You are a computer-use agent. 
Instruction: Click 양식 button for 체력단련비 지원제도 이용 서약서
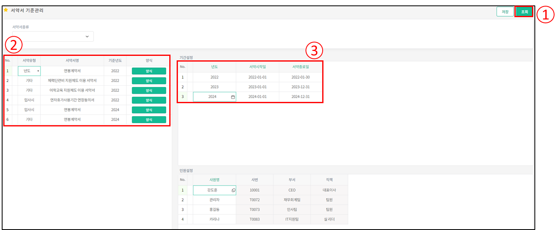point(149,81)
